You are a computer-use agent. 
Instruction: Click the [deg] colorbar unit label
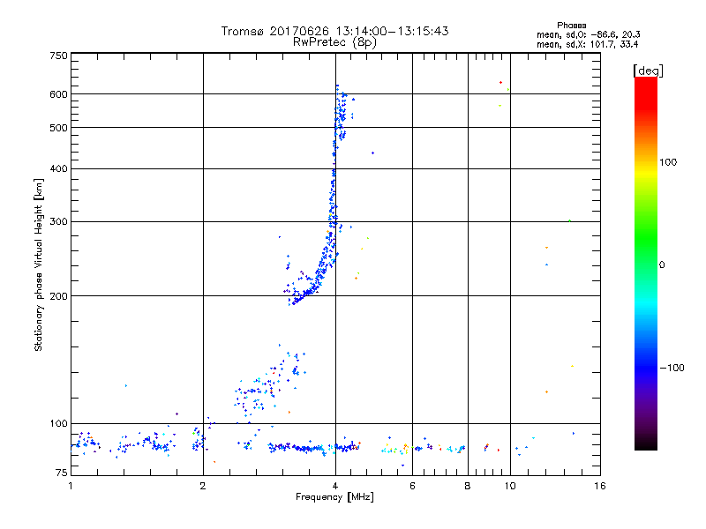[x=648, y=70]
